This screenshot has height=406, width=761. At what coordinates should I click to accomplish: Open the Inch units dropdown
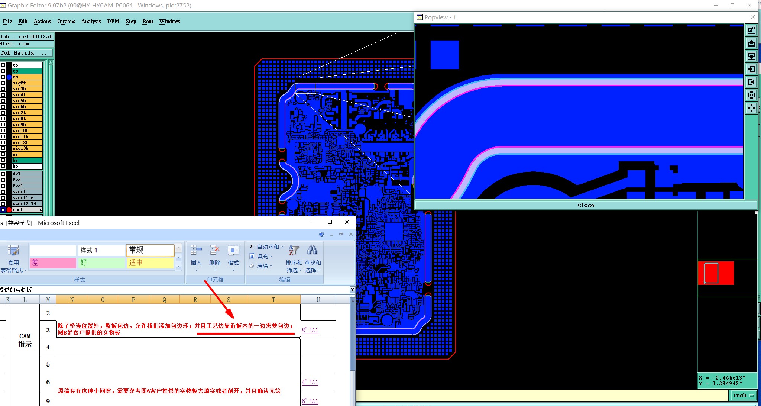click(x=744, y=395)
